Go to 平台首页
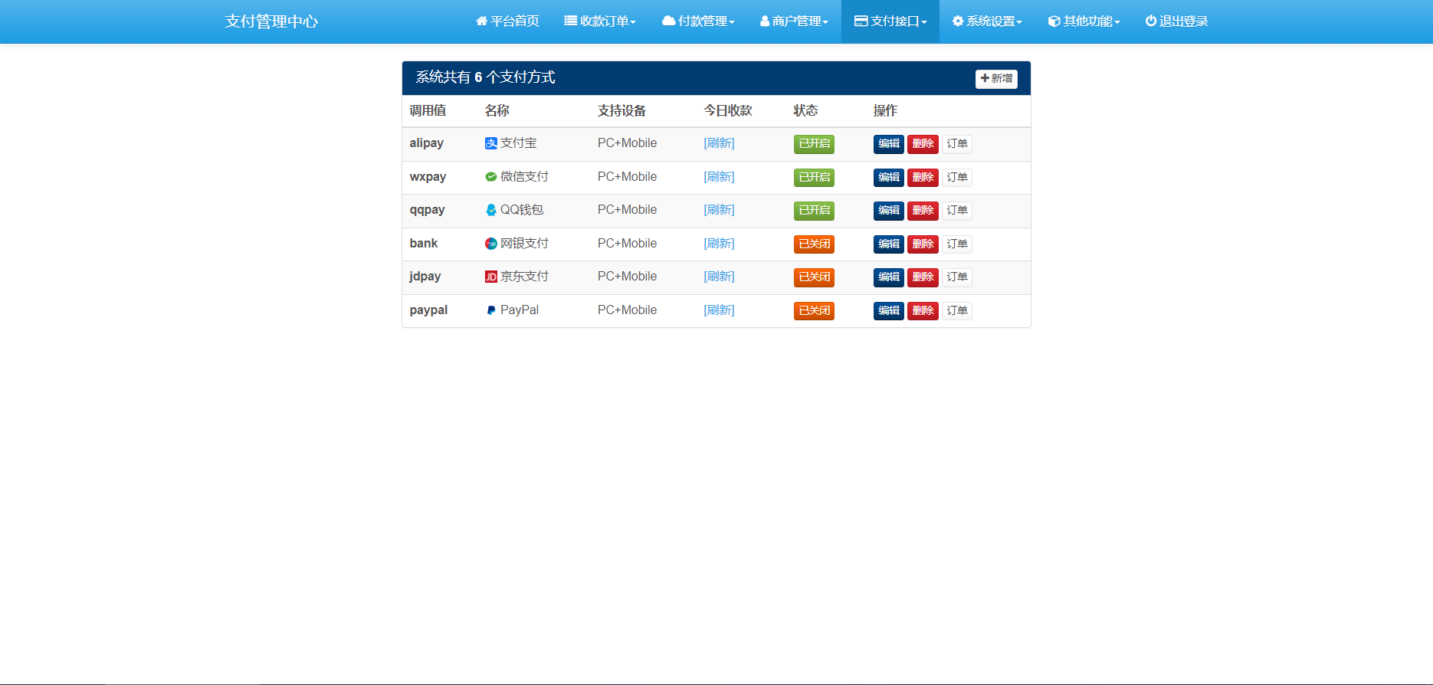This screenshot has height=685, width=1433. pyautogui.click(x=507, y=21)
